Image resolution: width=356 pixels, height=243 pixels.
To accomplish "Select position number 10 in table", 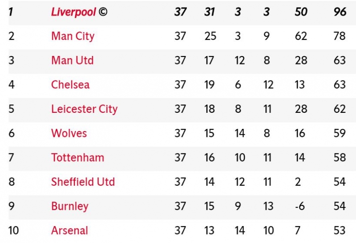I will click(14, 230).
